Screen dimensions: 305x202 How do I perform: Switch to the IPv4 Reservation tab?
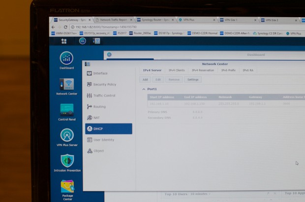[x=203, y=70]
